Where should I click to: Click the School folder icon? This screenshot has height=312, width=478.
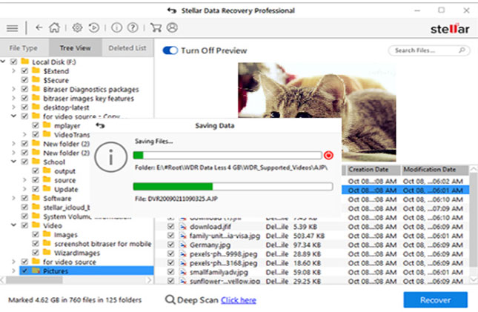pos(36,162)
